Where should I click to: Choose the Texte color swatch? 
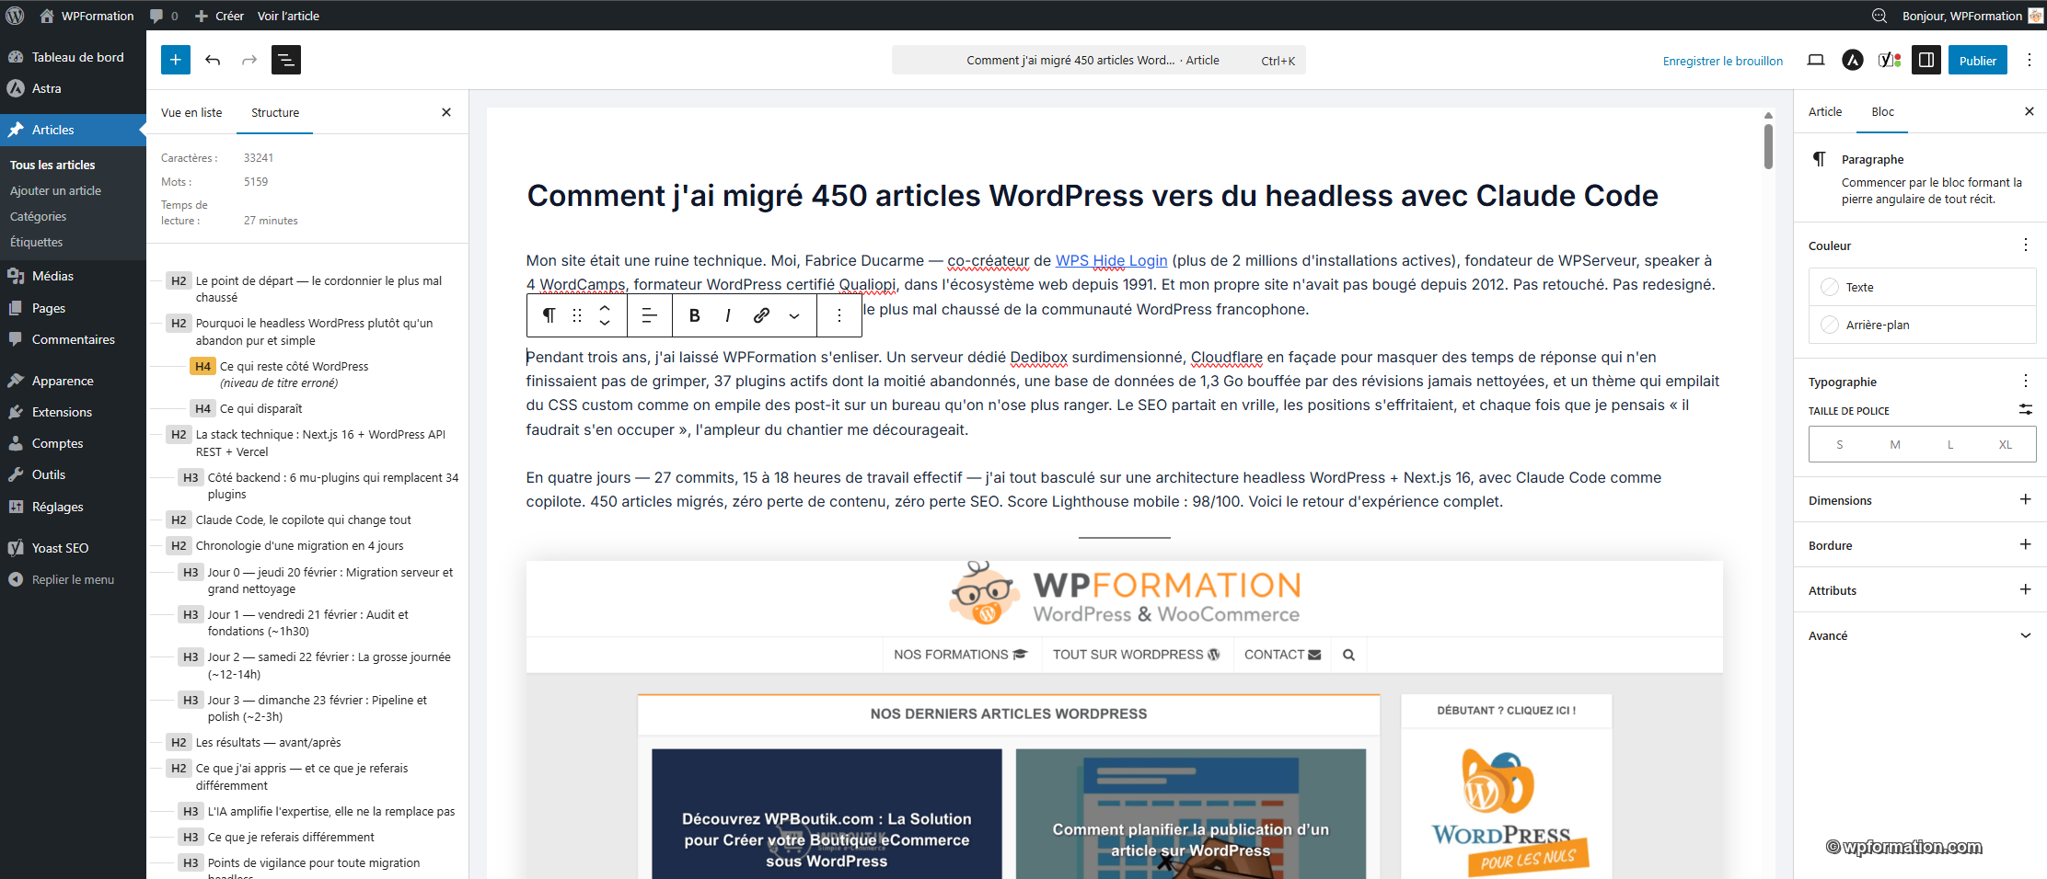click(x=1922, y=287)
